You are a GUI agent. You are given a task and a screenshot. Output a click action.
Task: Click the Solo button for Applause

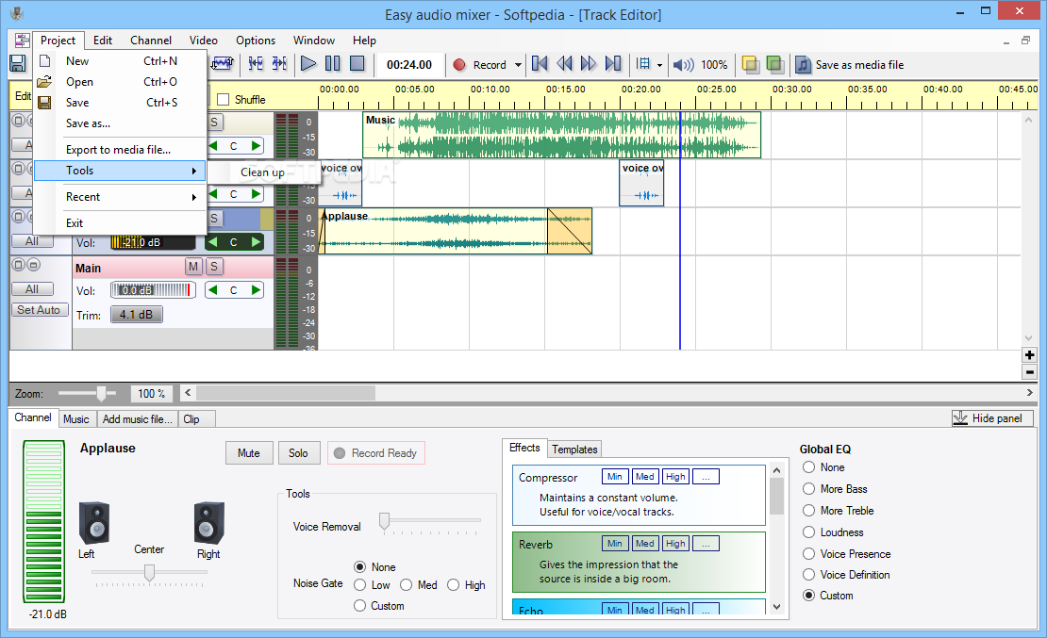point(298,453)
